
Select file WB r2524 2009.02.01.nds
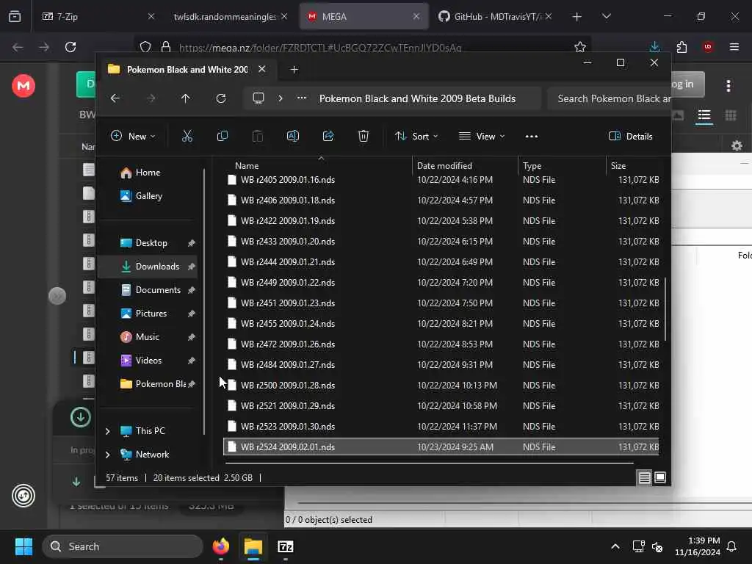point(441,447)
